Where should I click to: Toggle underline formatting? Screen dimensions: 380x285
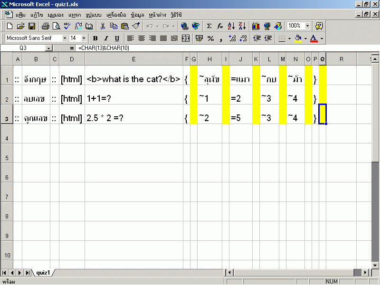point(116,38)
